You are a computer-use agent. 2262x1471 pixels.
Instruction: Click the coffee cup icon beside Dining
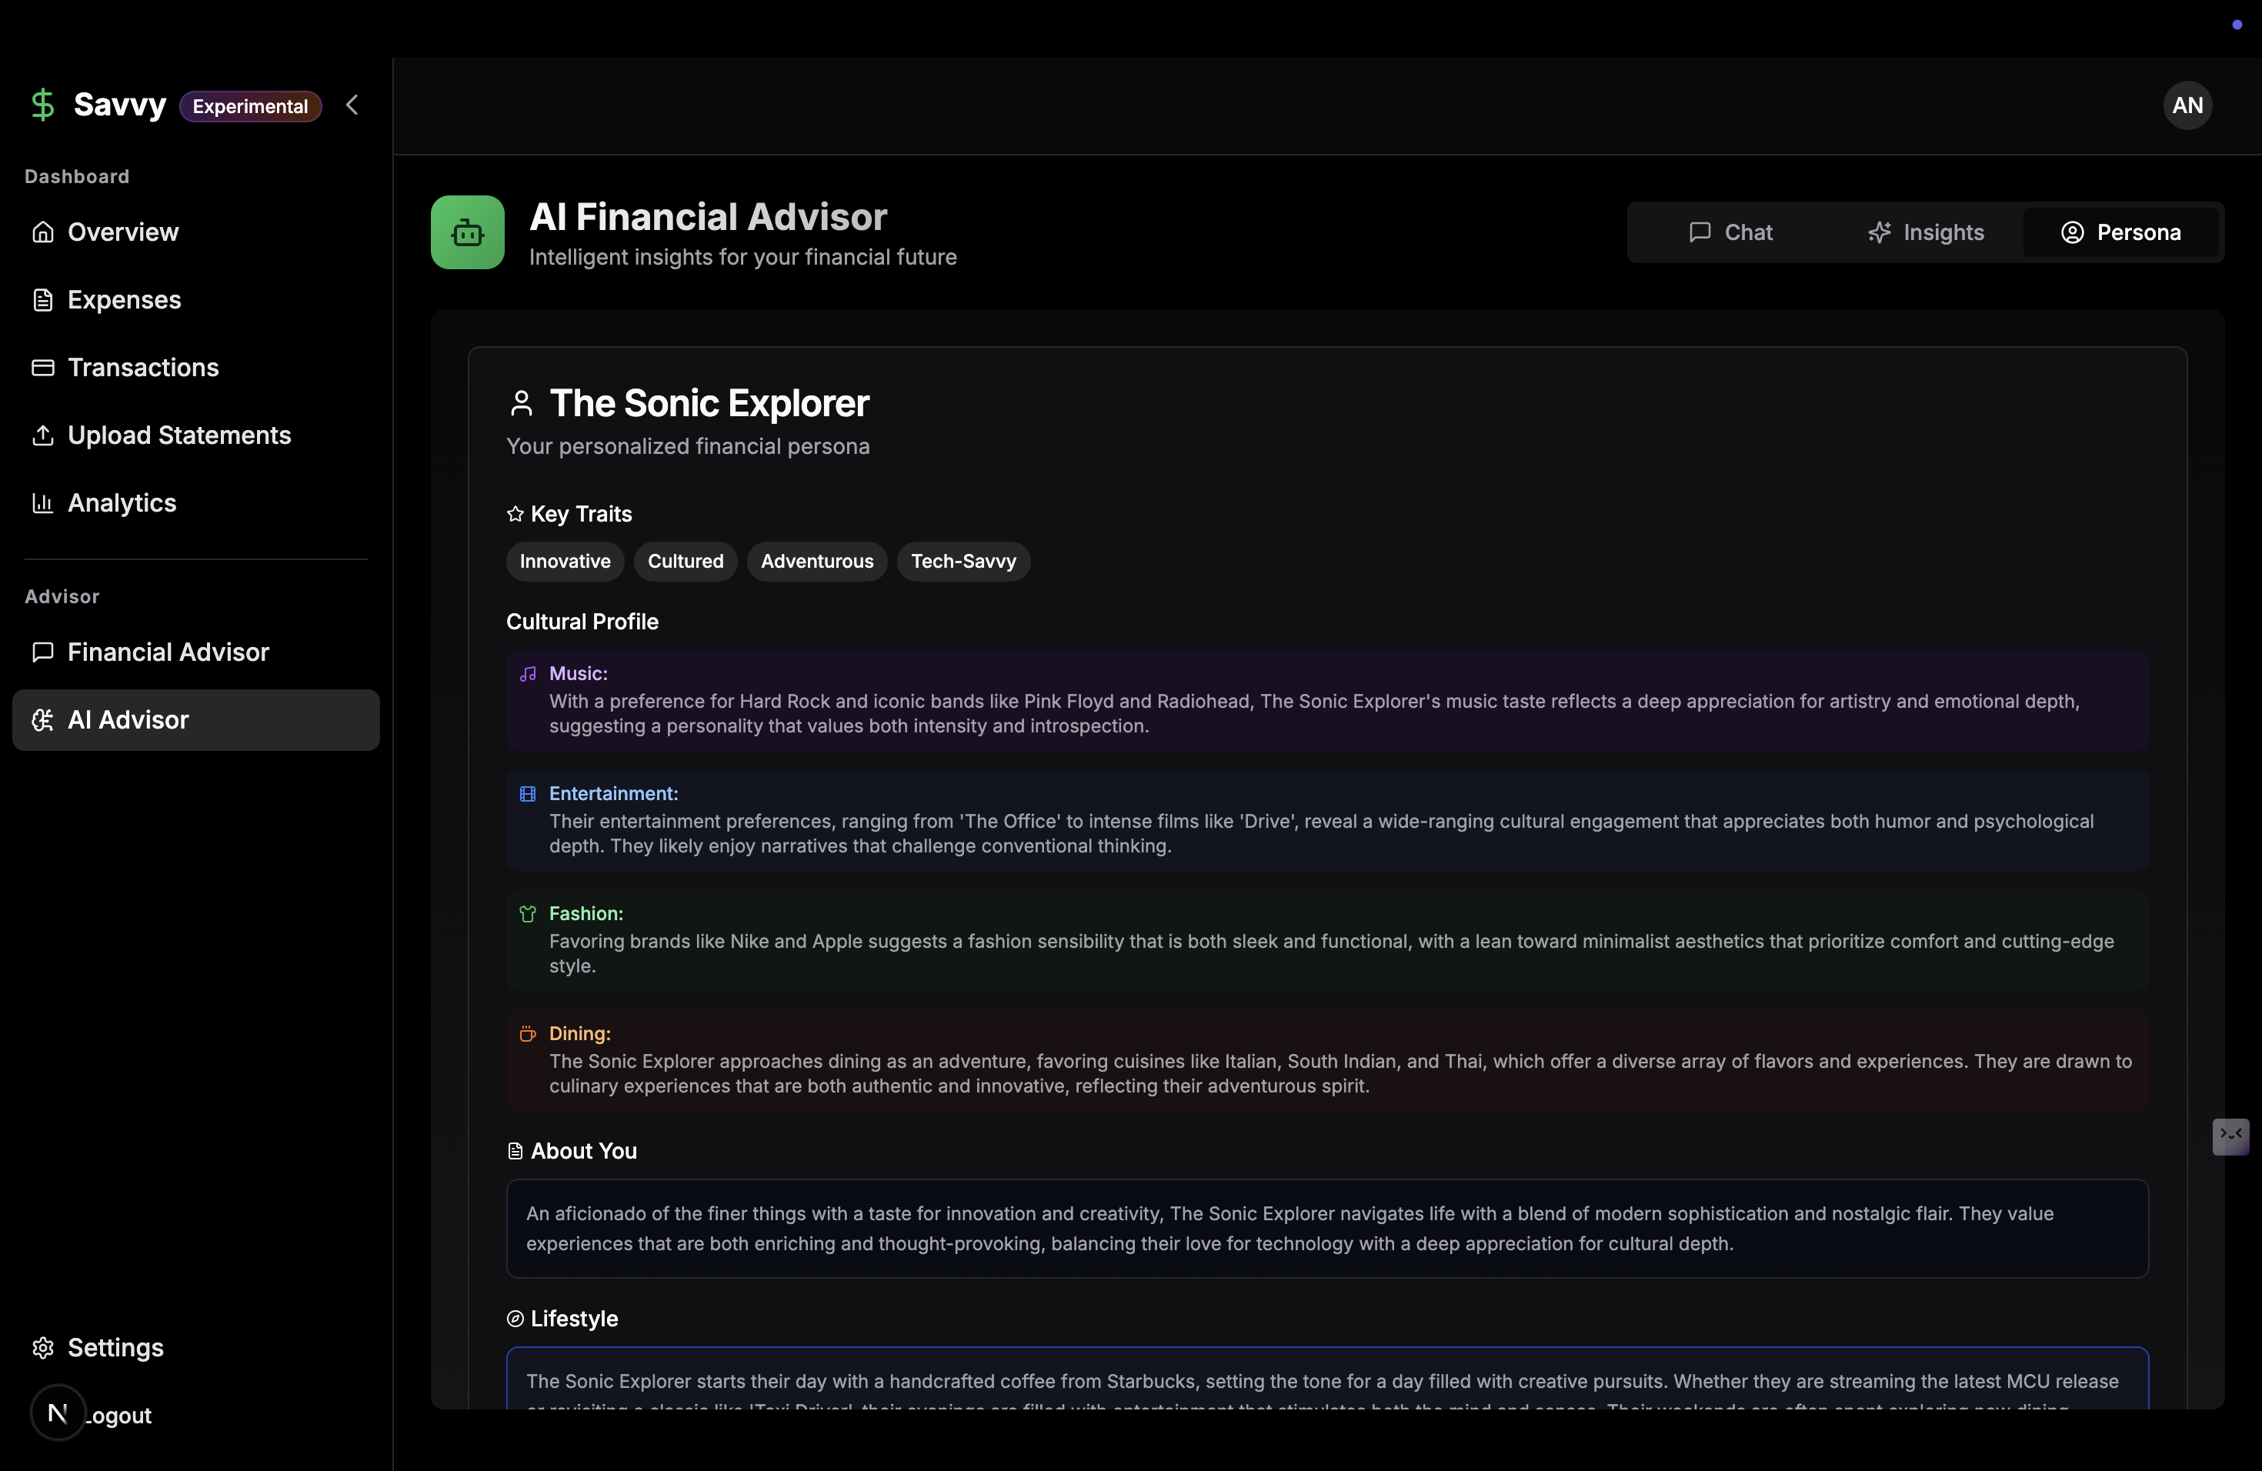click(x=529, y=1033)
